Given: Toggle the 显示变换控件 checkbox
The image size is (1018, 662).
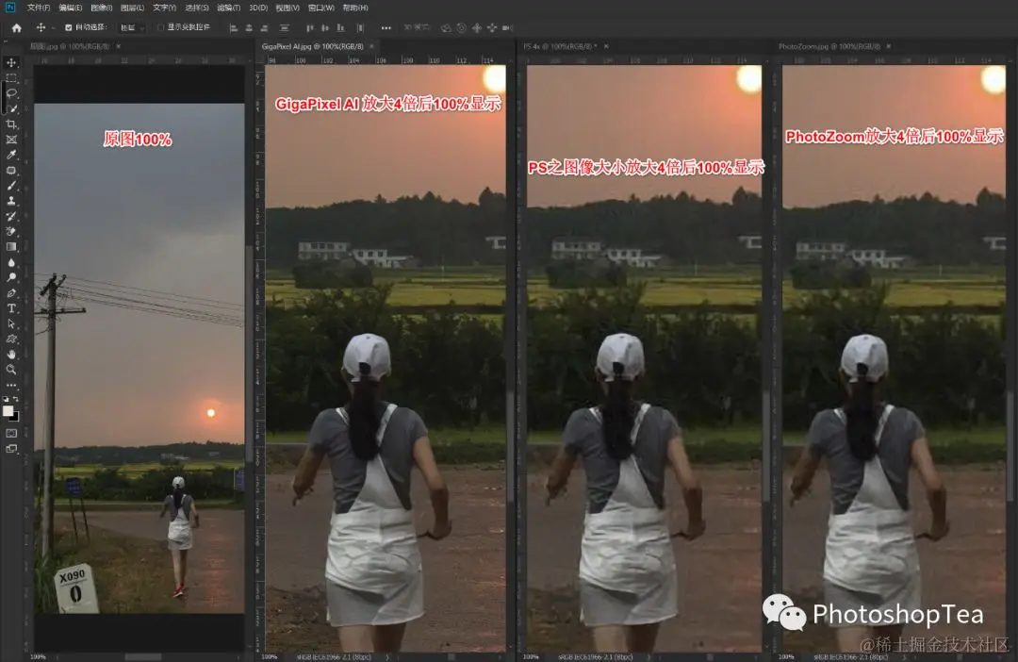Looking at the screenshot, I should 160,28.
